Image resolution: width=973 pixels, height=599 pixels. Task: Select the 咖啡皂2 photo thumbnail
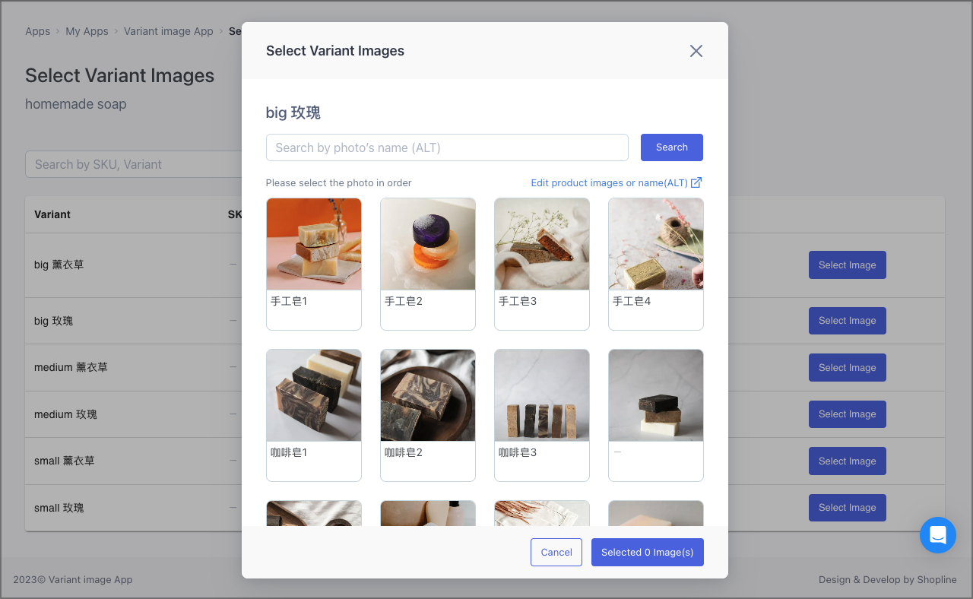pos(428,395)
